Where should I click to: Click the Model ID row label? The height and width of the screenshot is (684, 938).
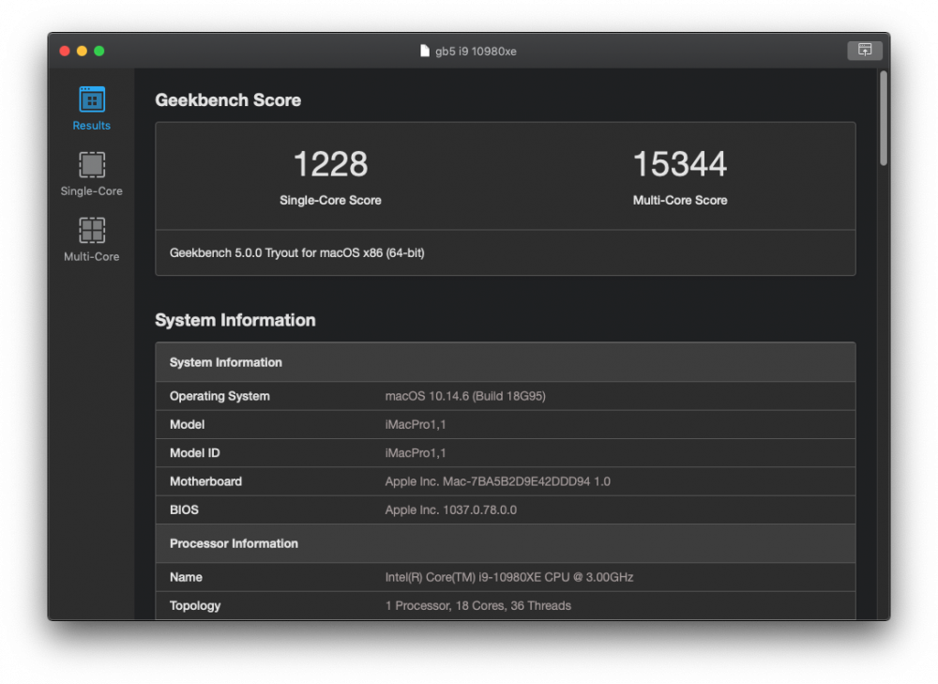pos(195,453)
